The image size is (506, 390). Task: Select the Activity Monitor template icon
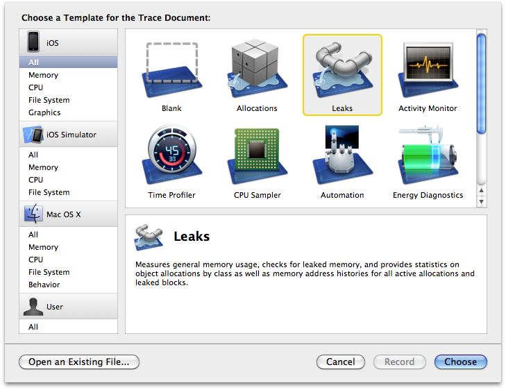coord(428,69)
